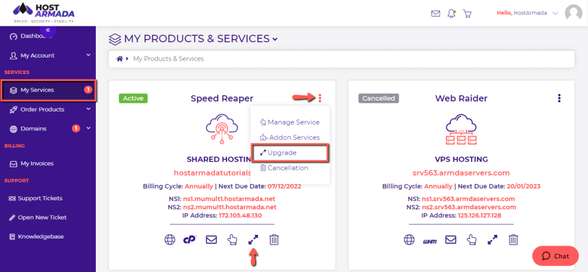Click the IP address 125.126.127.128
The width and height of the screenshot is (588, 272).
tap(480, 216)
